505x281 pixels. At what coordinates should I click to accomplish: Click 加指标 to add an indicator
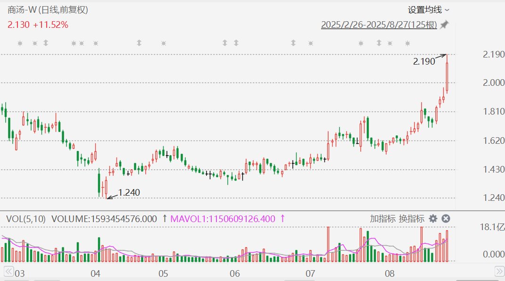pos(382,219)
